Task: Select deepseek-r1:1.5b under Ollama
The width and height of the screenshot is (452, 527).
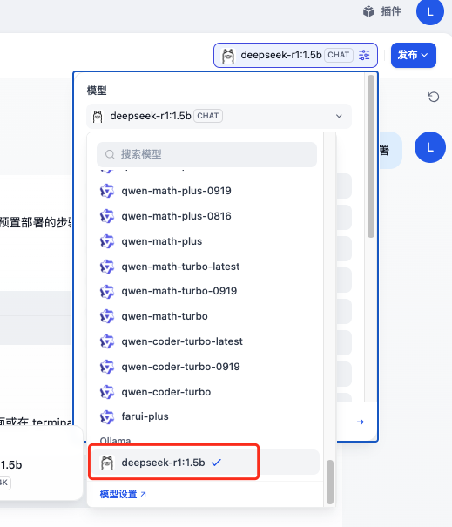Action: [x=205, y=463]
